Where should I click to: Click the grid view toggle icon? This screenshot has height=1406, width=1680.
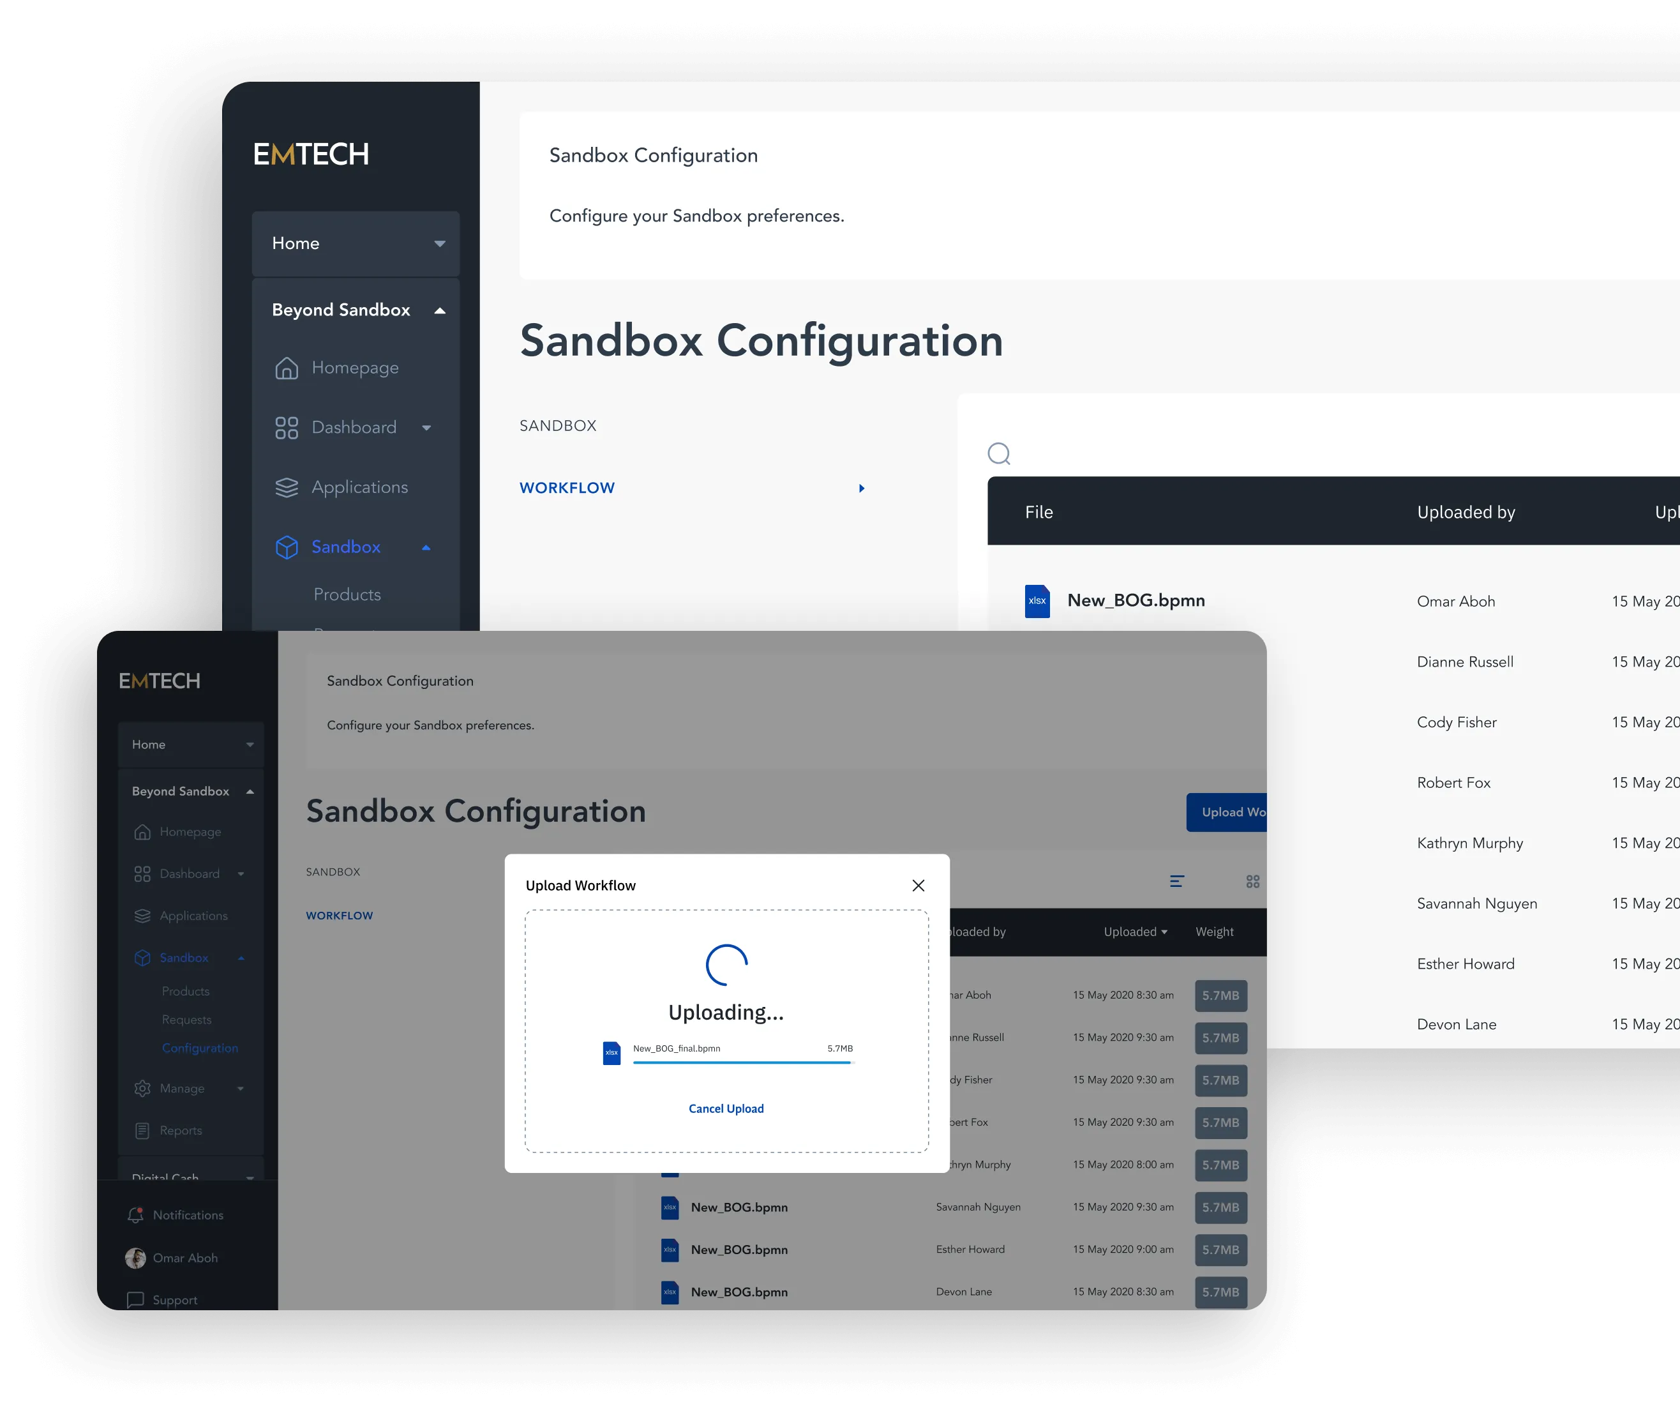(x=1253, y=881)
